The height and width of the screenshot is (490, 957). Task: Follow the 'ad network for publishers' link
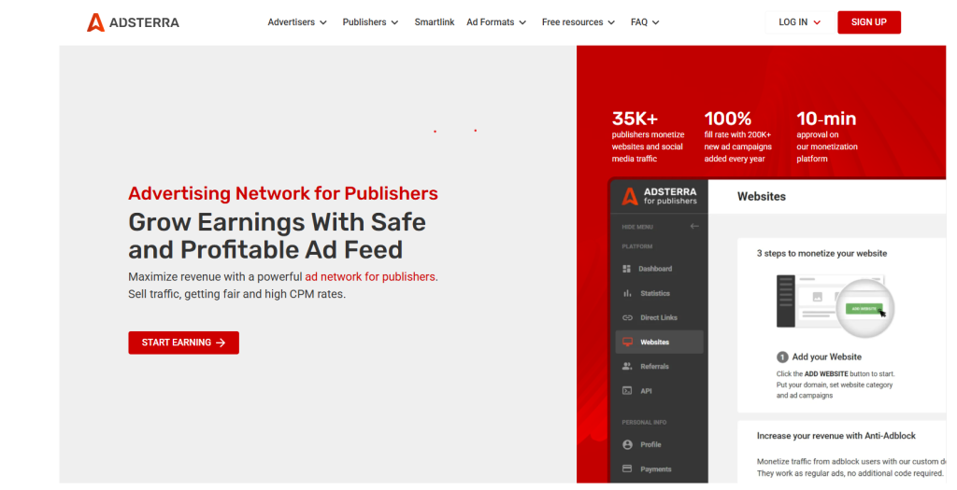point(370,276)
